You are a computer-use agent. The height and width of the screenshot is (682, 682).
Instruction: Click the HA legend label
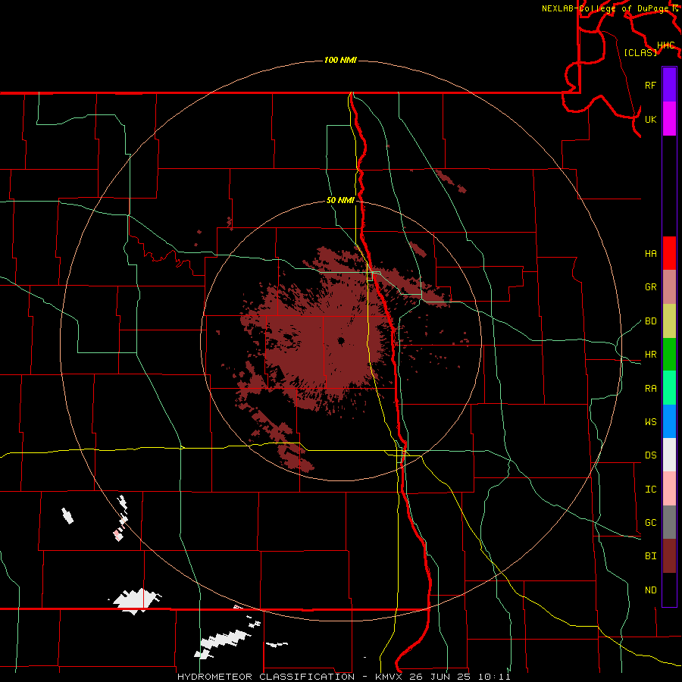pos(650,253)
